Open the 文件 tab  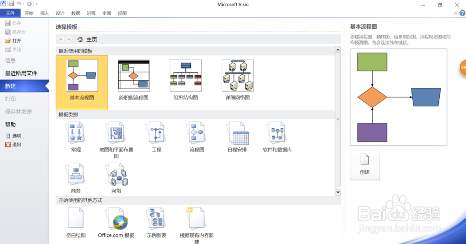pos(10,13)
